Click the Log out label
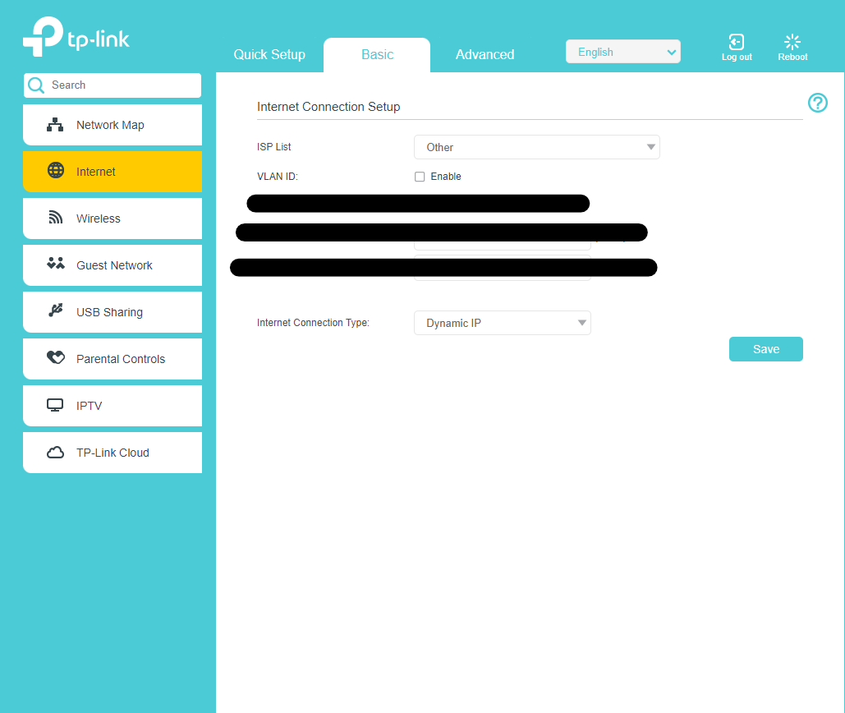The height and width of the screenshot is (713, 845). pyautogui.click(x=737, y=57)
